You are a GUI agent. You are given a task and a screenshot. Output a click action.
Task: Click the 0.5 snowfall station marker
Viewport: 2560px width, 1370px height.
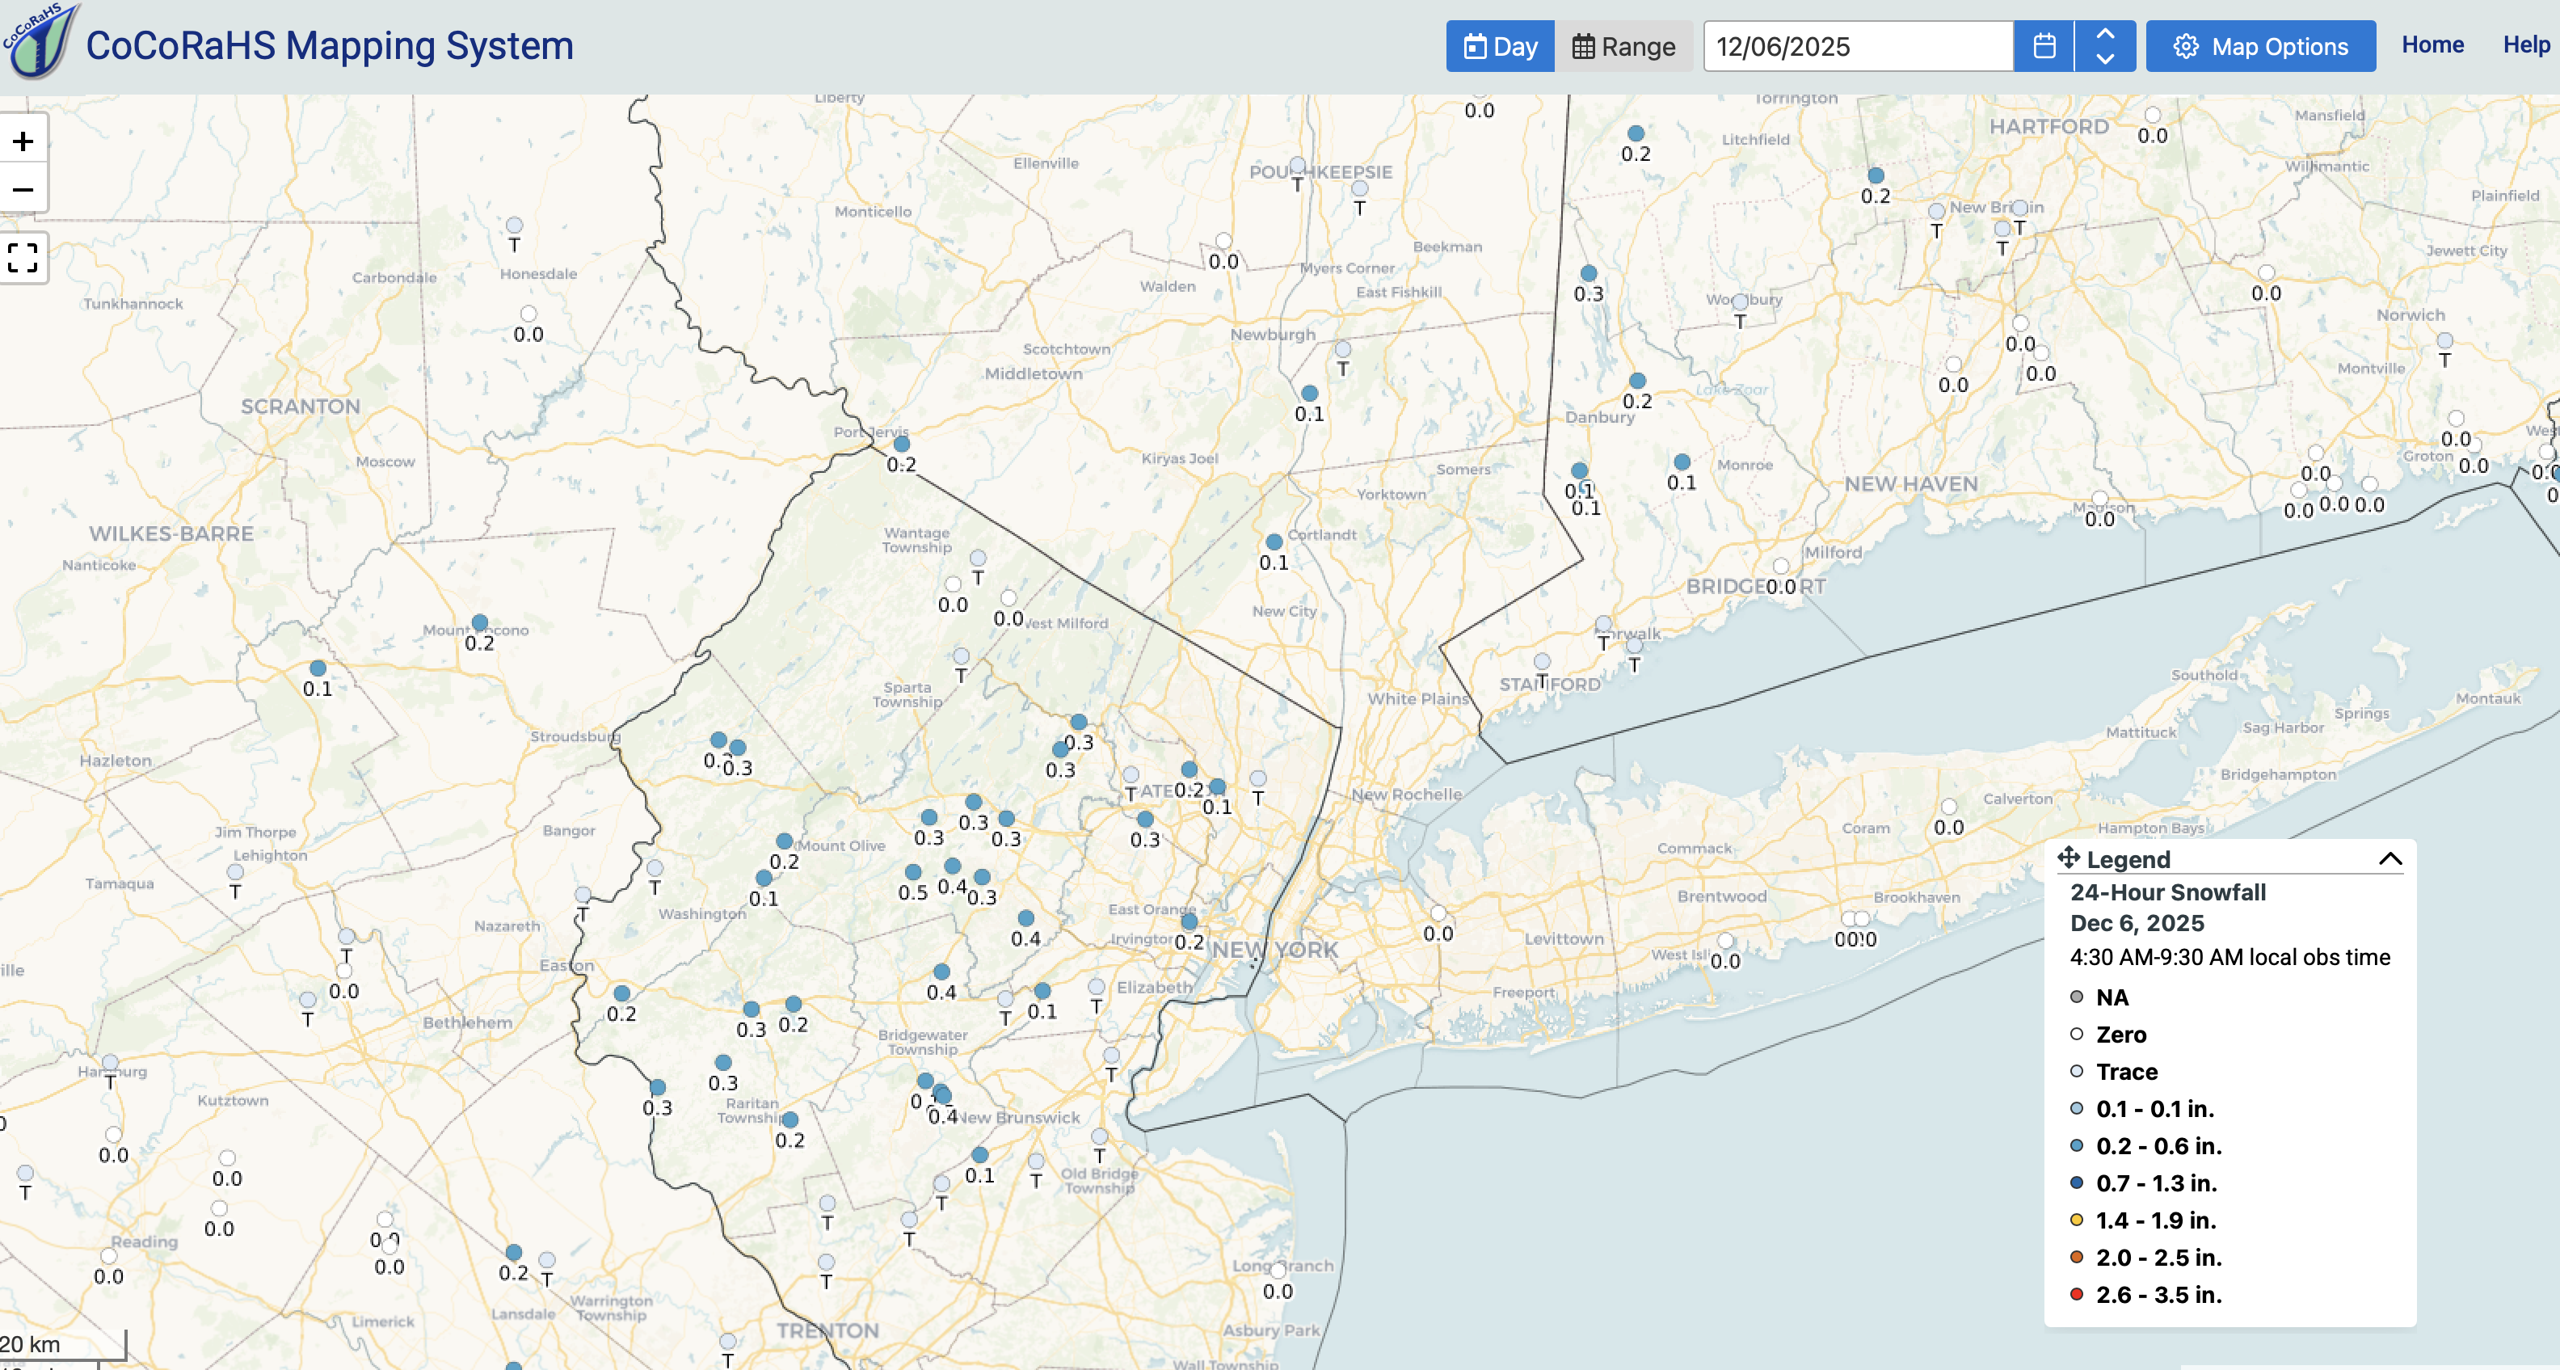click(x=912, y=872)
